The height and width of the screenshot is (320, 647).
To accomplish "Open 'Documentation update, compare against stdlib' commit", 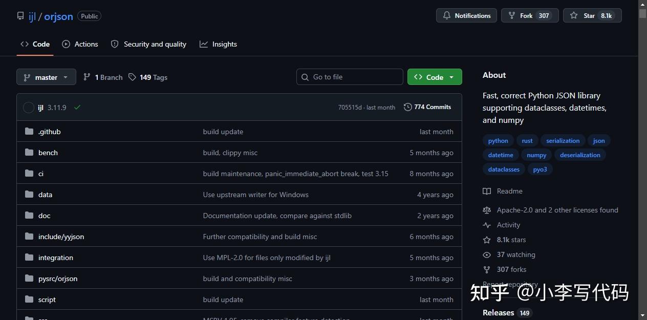I will 277,216.
